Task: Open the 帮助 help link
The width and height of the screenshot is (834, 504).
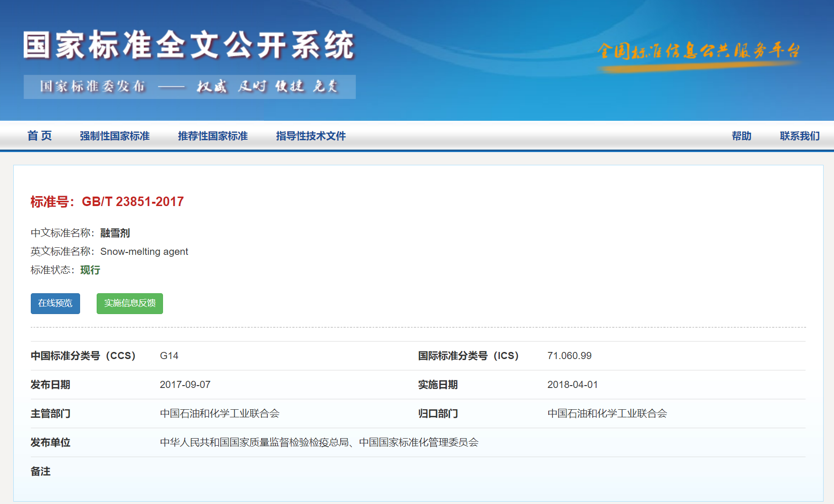Action: [x=741, y=136]
